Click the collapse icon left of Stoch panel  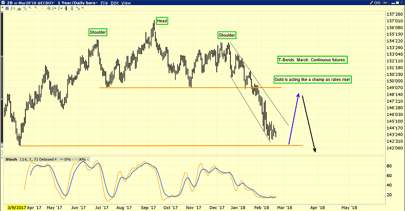click(x=2, y=157)
